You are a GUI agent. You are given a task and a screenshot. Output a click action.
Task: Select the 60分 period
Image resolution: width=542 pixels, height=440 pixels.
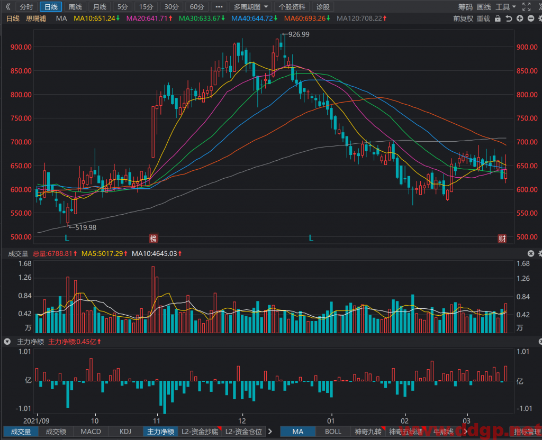[x=197, y=6]
